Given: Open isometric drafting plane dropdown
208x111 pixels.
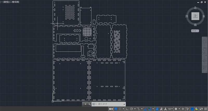Looking at the screenshot, I should click(x=142, y=109).
